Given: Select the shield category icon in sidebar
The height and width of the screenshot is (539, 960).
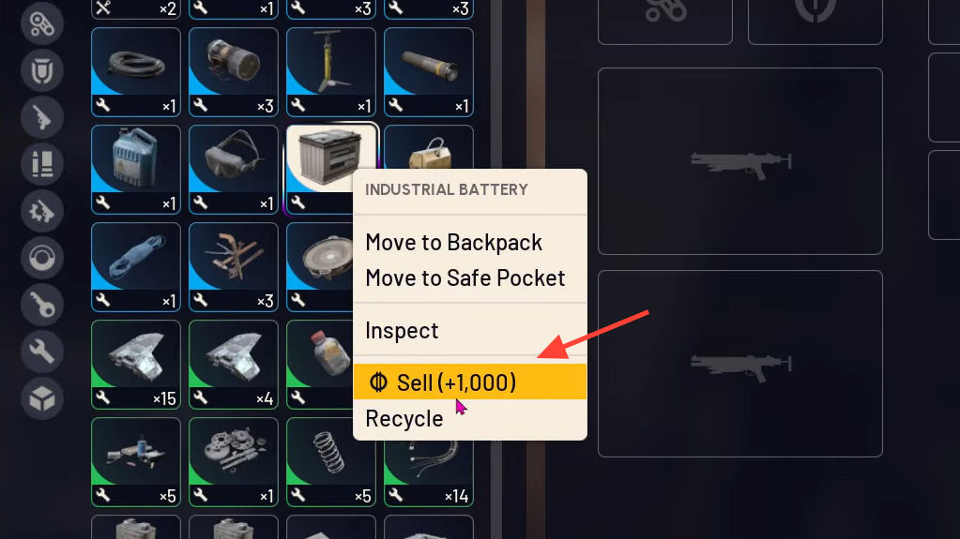Looking at the screenshot, I should [41, 70].
